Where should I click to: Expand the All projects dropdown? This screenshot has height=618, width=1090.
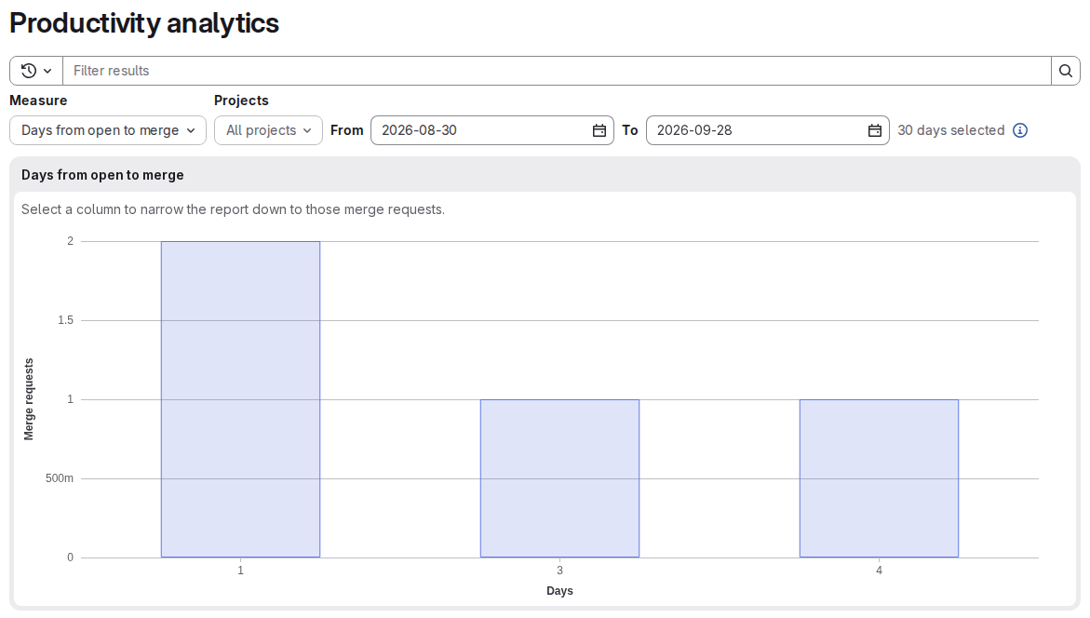point(268,130)
